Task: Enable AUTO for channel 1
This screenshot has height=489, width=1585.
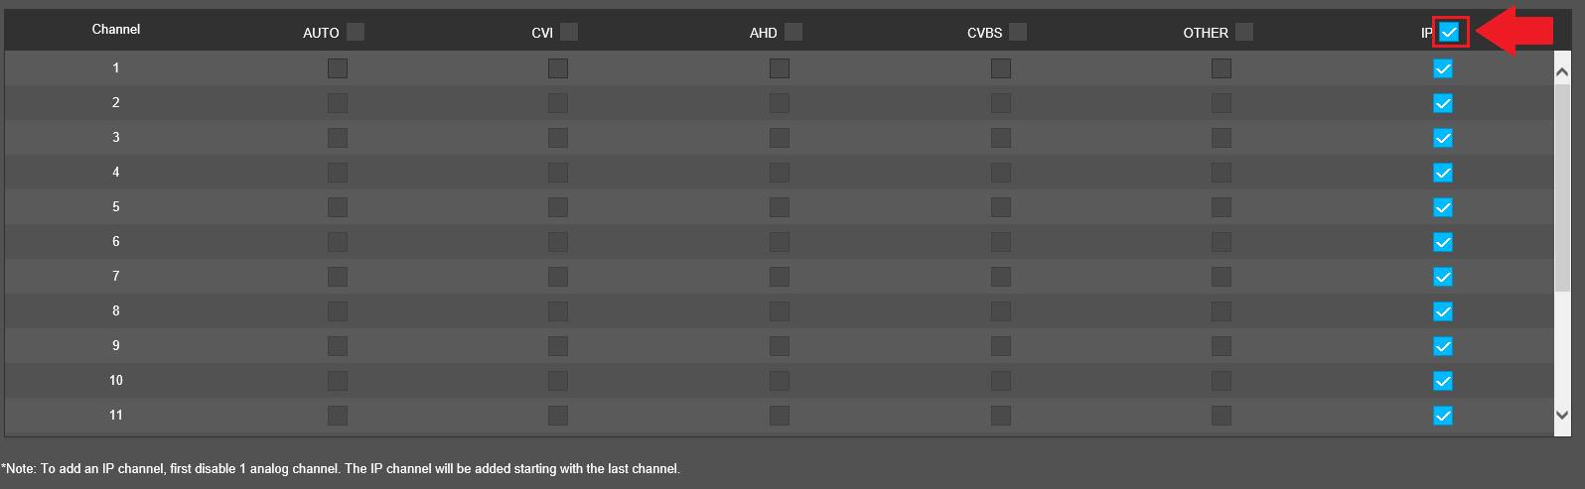Action: 338,68
